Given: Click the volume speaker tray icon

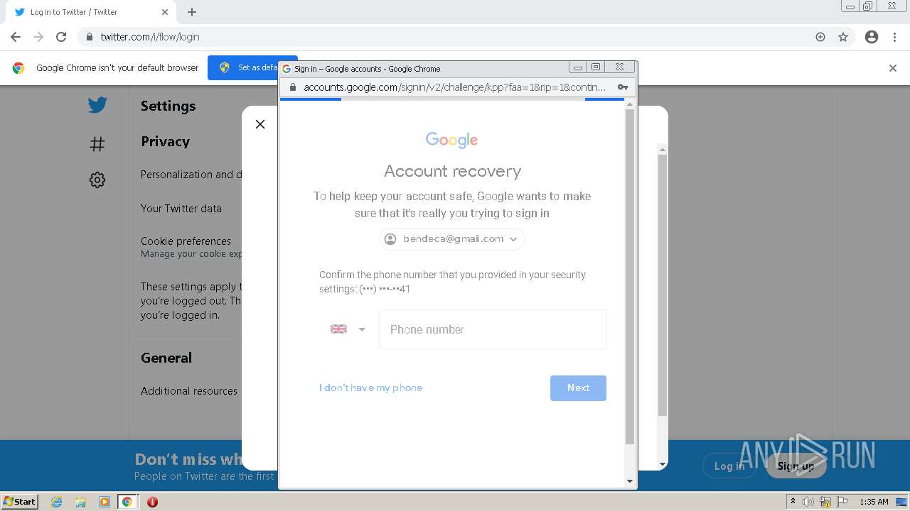Looking at the screenshot, I should [808, 502].
